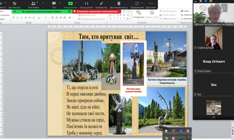The image size is (234, 140).
Task: Open Абзац group dialog launcher
Action: 106,23
